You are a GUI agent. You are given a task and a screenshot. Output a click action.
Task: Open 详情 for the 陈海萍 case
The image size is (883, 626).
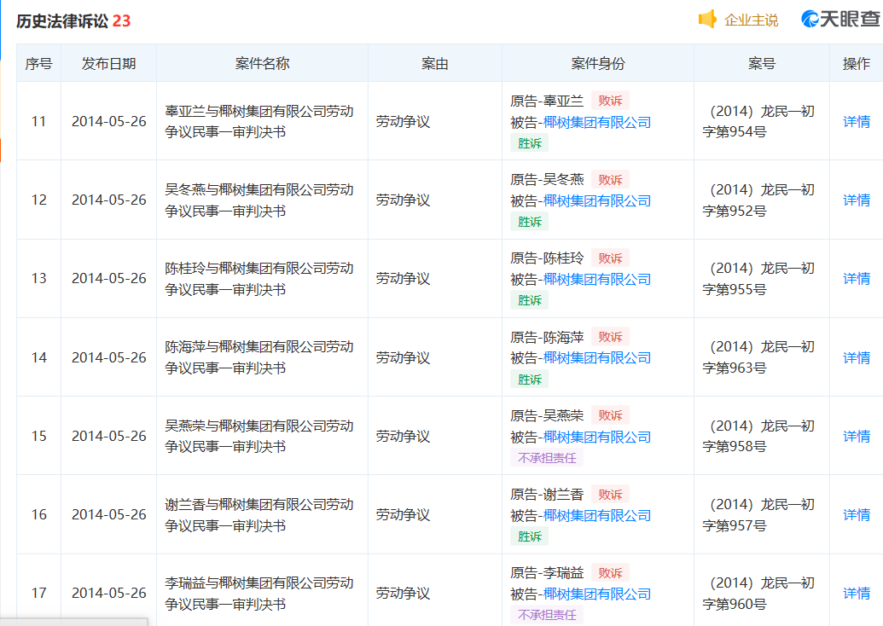pos(856,357)
